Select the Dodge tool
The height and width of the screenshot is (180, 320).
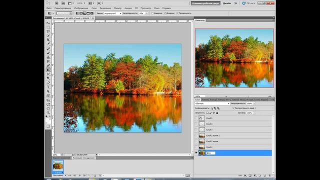(48, 78)
